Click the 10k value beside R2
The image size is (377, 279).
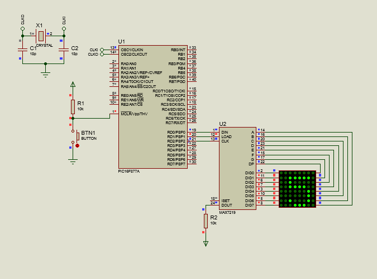[x=213, y=223]
